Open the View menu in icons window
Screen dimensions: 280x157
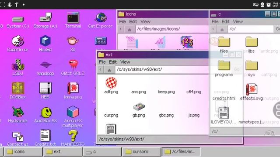pos(145,21)
